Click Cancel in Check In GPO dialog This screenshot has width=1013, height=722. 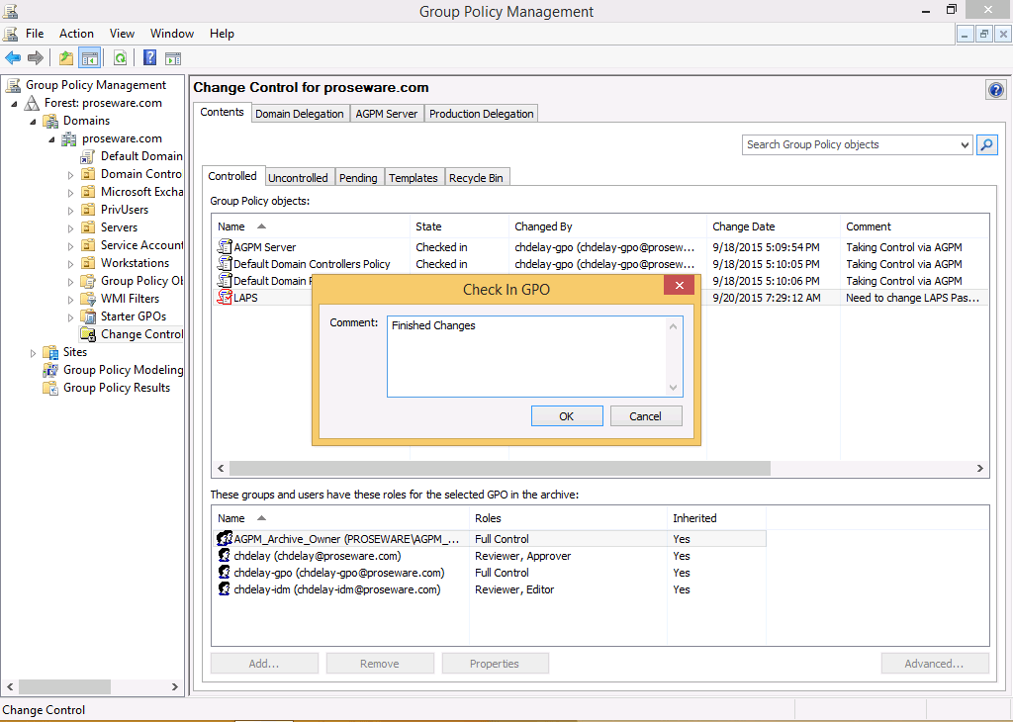(x=645, y=416)
